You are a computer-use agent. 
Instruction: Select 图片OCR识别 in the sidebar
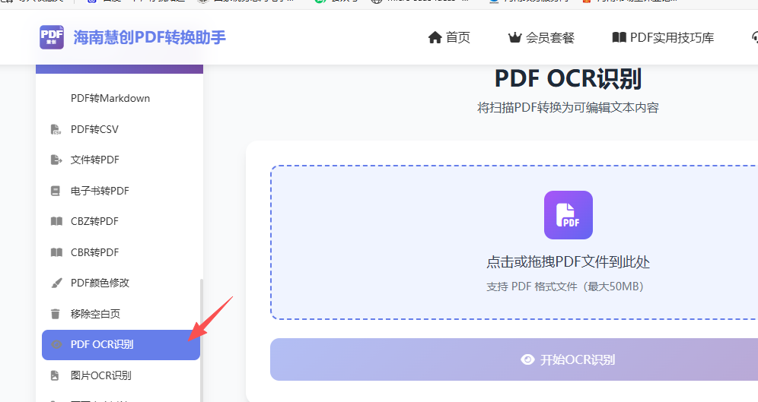pyautogui.click(x=100, y=375)
